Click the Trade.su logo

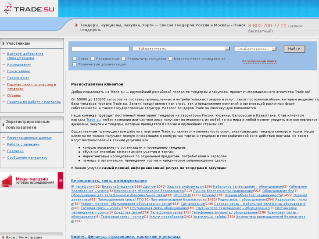point(29,8)
